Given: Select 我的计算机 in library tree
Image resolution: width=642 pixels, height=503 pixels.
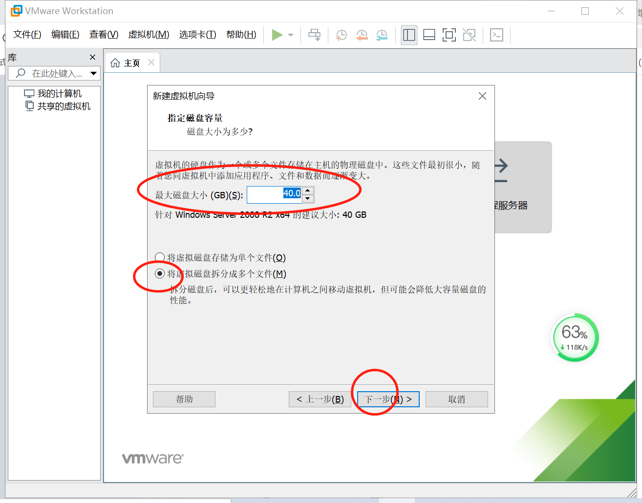Looking at the screenshot, I should click(54, 93).
